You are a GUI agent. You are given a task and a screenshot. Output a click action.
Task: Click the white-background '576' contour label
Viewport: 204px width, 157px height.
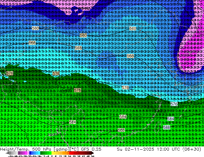(174, 104)
